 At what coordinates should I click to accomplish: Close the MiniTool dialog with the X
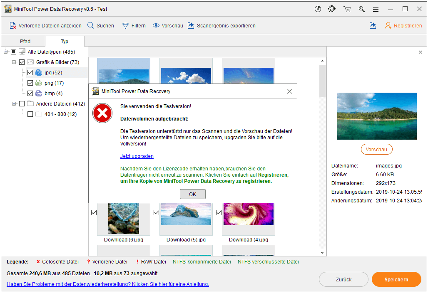click(290, 91)
